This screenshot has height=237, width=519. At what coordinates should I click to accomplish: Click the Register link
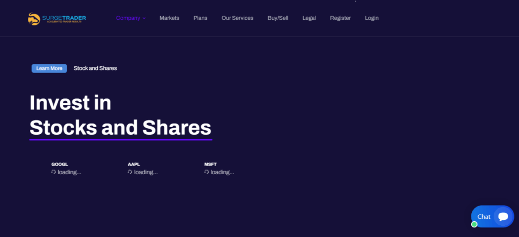[x=340, y=18]
